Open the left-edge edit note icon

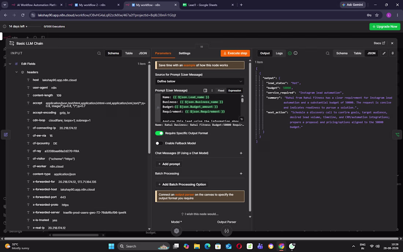pyautogui.click(x=5, y=134)
